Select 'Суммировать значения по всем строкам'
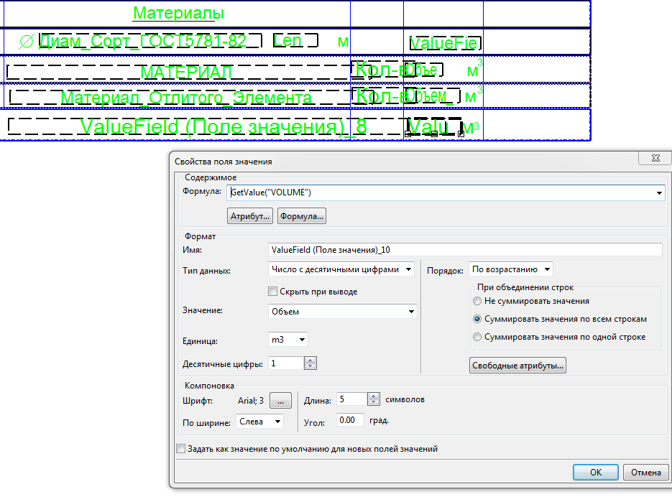Screen dimensions: 672x497 click(477, 319)
